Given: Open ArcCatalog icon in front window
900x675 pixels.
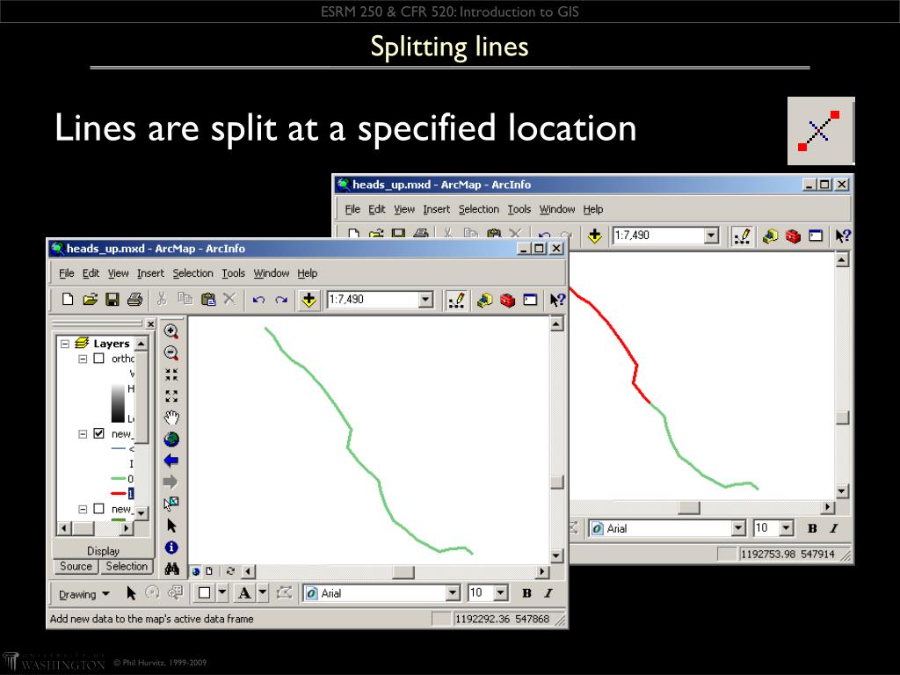Looking at the screenshot, I should [x=485, y=300].
